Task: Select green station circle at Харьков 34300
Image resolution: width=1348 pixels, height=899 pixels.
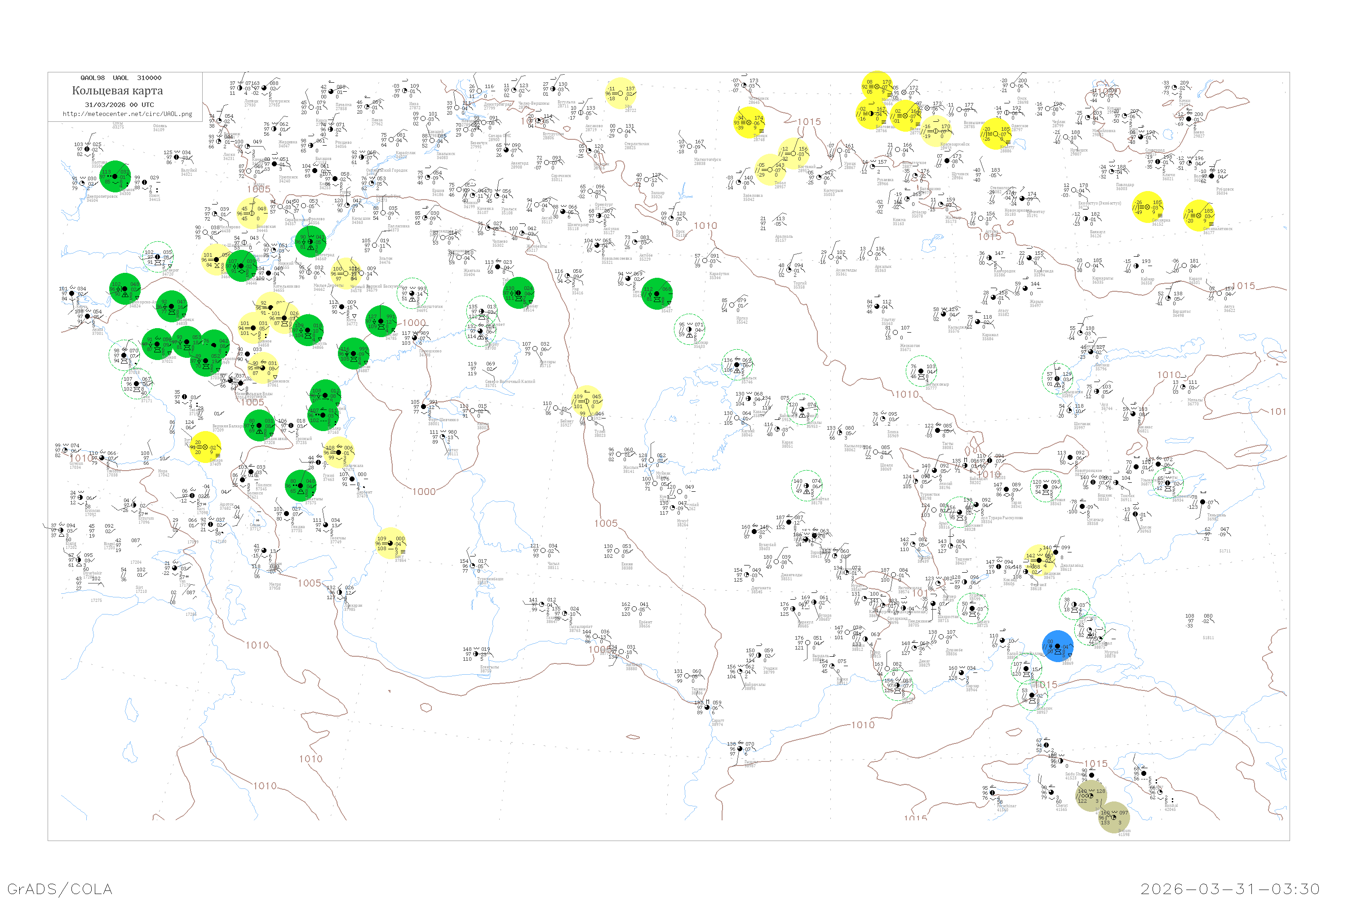Action: point(115,177)
